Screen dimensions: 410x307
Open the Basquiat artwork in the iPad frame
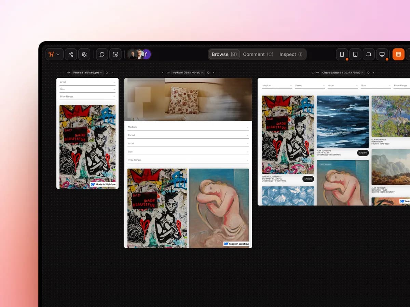(x=157, y=208)
